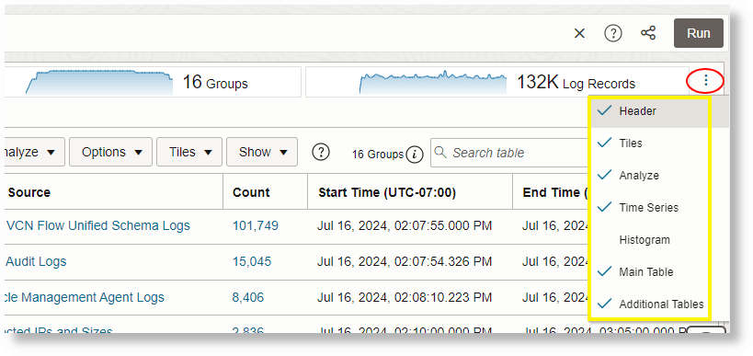Uncheck the Analyze menu option
The width and height of the screenshot is (753, 356).
pyautogui.click(x=650, y=176)
